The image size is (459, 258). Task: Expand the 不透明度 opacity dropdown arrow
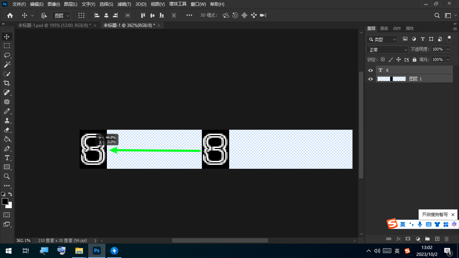coord(447,49)
